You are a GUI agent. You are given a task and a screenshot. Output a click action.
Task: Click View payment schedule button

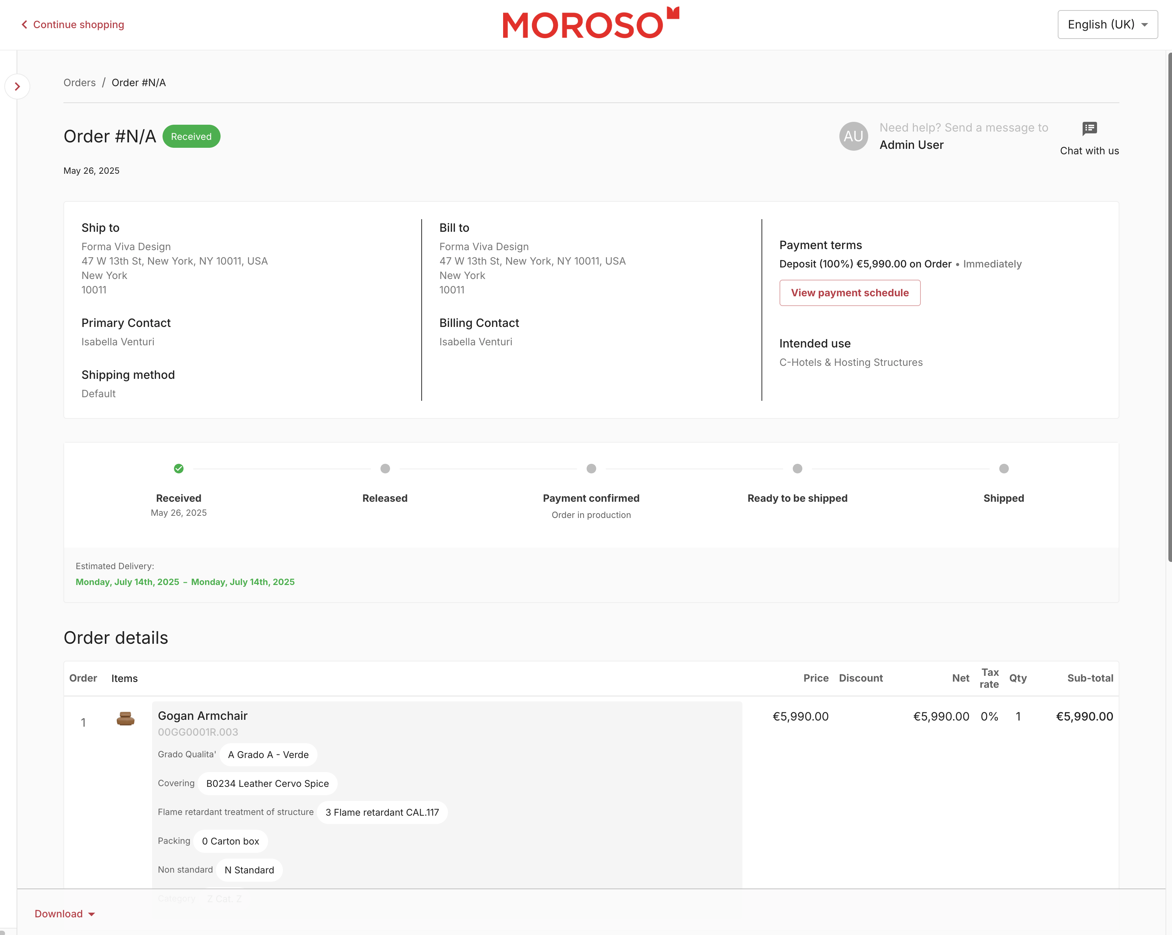(x=849, y=293)
